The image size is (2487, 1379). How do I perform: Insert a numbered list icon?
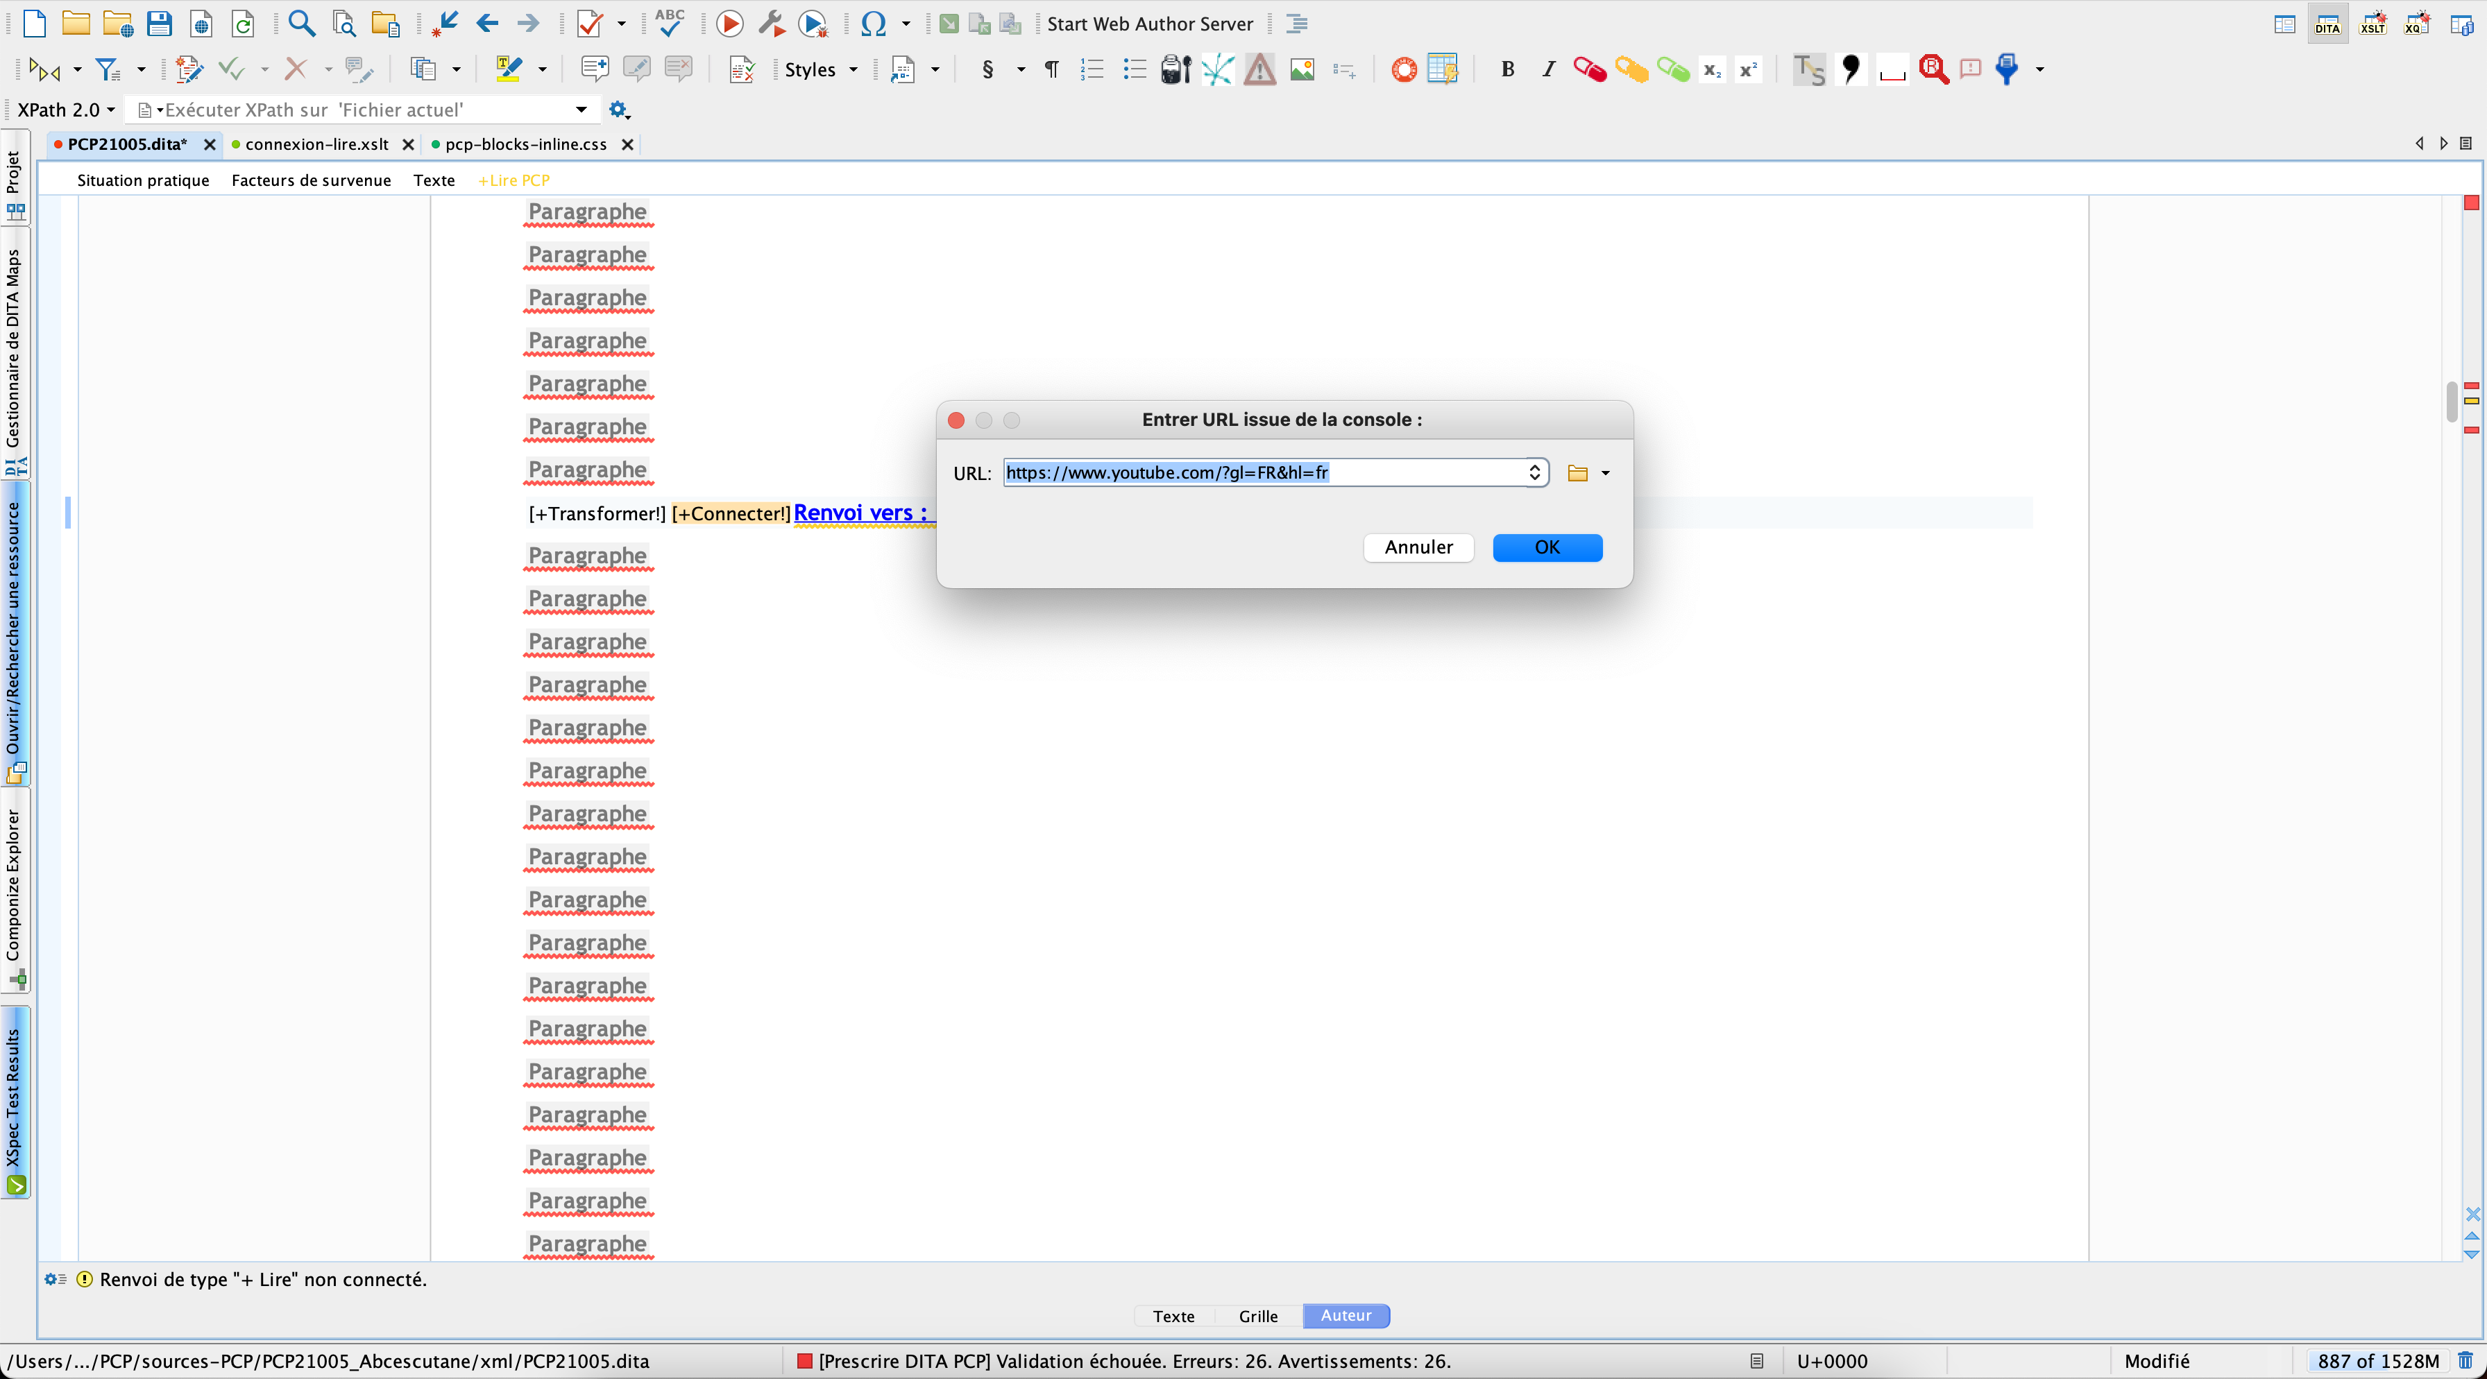(1093, 69)
